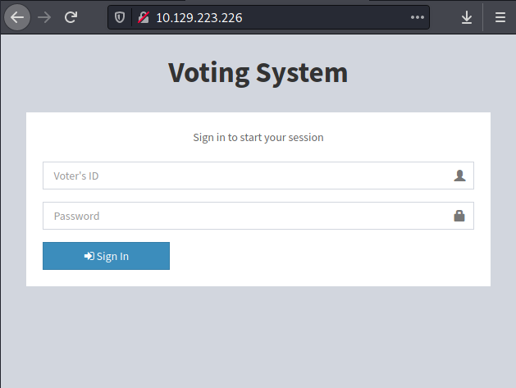Select the 10.129.223.226 address bar text
The width and height of the screenshot is (516, 388).
[199, 17]
